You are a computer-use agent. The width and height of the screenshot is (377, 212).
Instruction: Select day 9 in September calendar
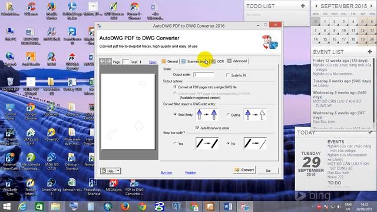(x=334, y=31)
